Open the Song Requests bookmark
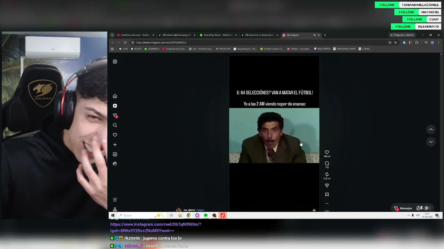Image resolution: width=444 pixels, height=249 pixels. 245,49
